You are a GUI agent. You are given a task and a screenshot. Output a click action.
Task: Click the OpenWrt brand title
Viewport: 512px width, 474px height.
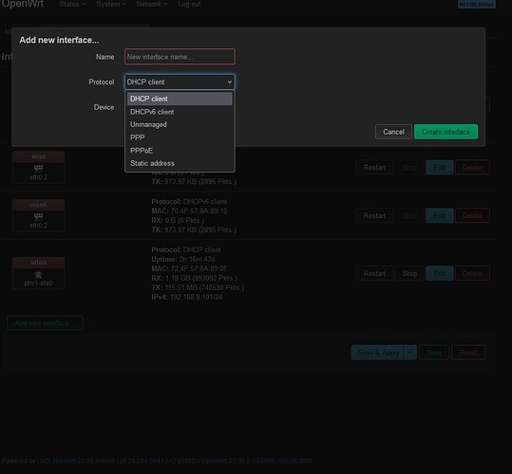23,4
